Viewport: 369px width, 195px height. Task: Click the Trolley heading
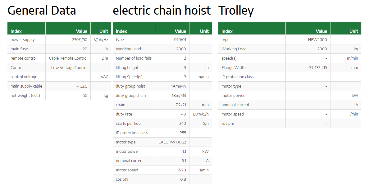[x=236, y=11]
